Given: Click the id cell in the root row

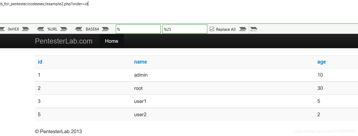Looking at the screenshot, I should click(x=83, y=88).
